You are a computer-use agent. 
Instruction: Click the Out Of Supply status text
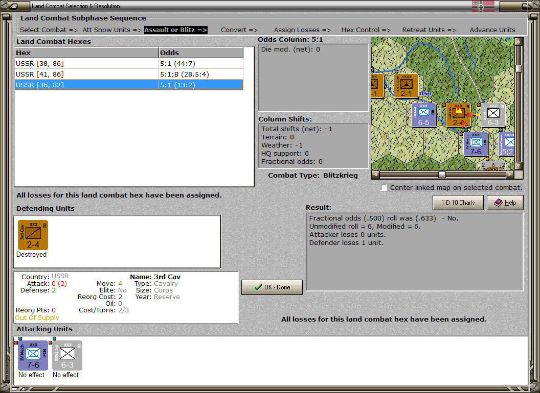pos(37,317)
